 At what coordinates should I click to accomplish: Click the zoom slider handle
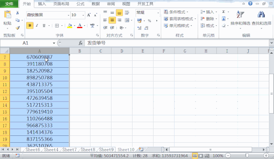point(247,155)
